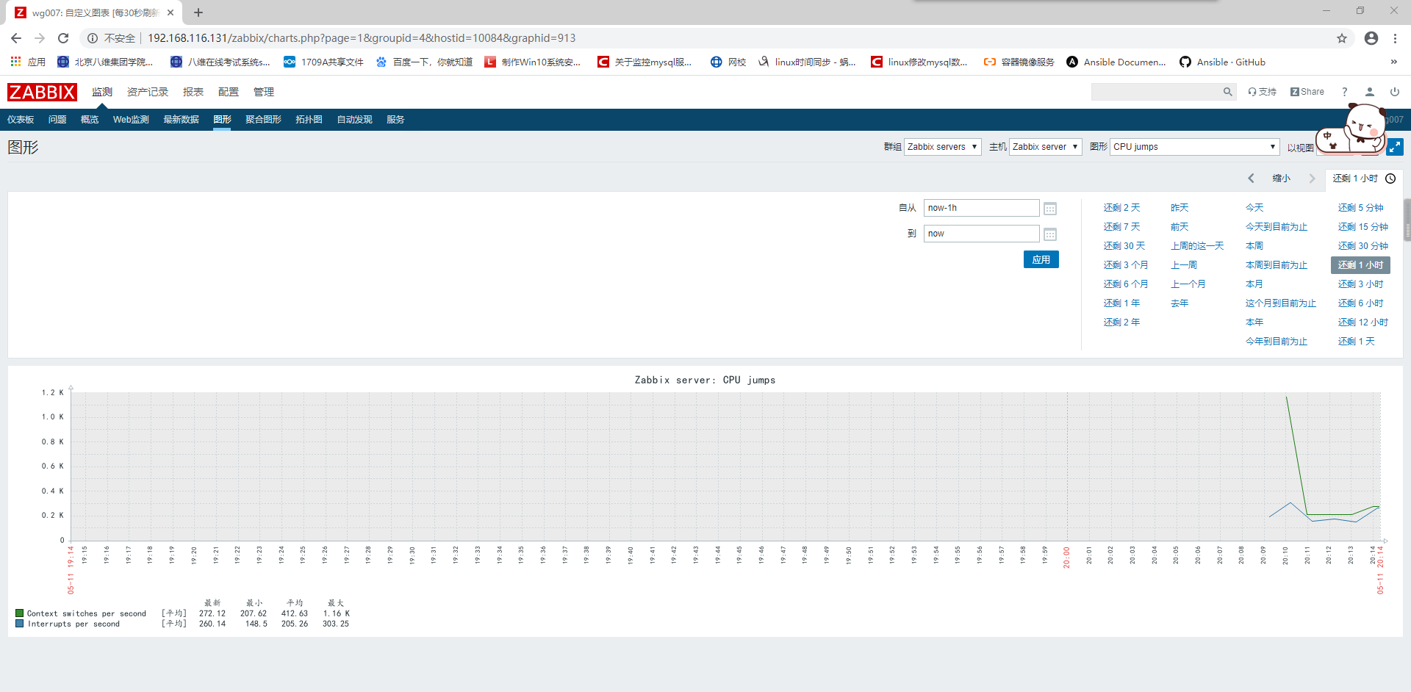Select the 本周到目前为止 time range
This screenshot has height=692, width=1411.
pos(1277,265)
